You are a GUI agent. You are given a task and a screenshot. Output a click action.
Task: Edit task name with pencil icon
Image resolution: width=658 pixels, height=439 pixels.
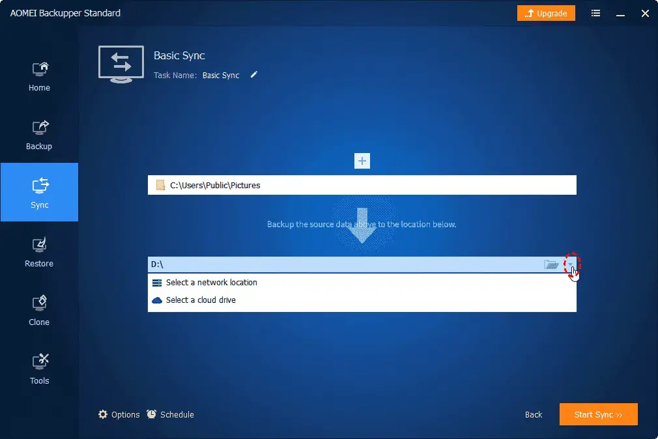click(254, 75)
